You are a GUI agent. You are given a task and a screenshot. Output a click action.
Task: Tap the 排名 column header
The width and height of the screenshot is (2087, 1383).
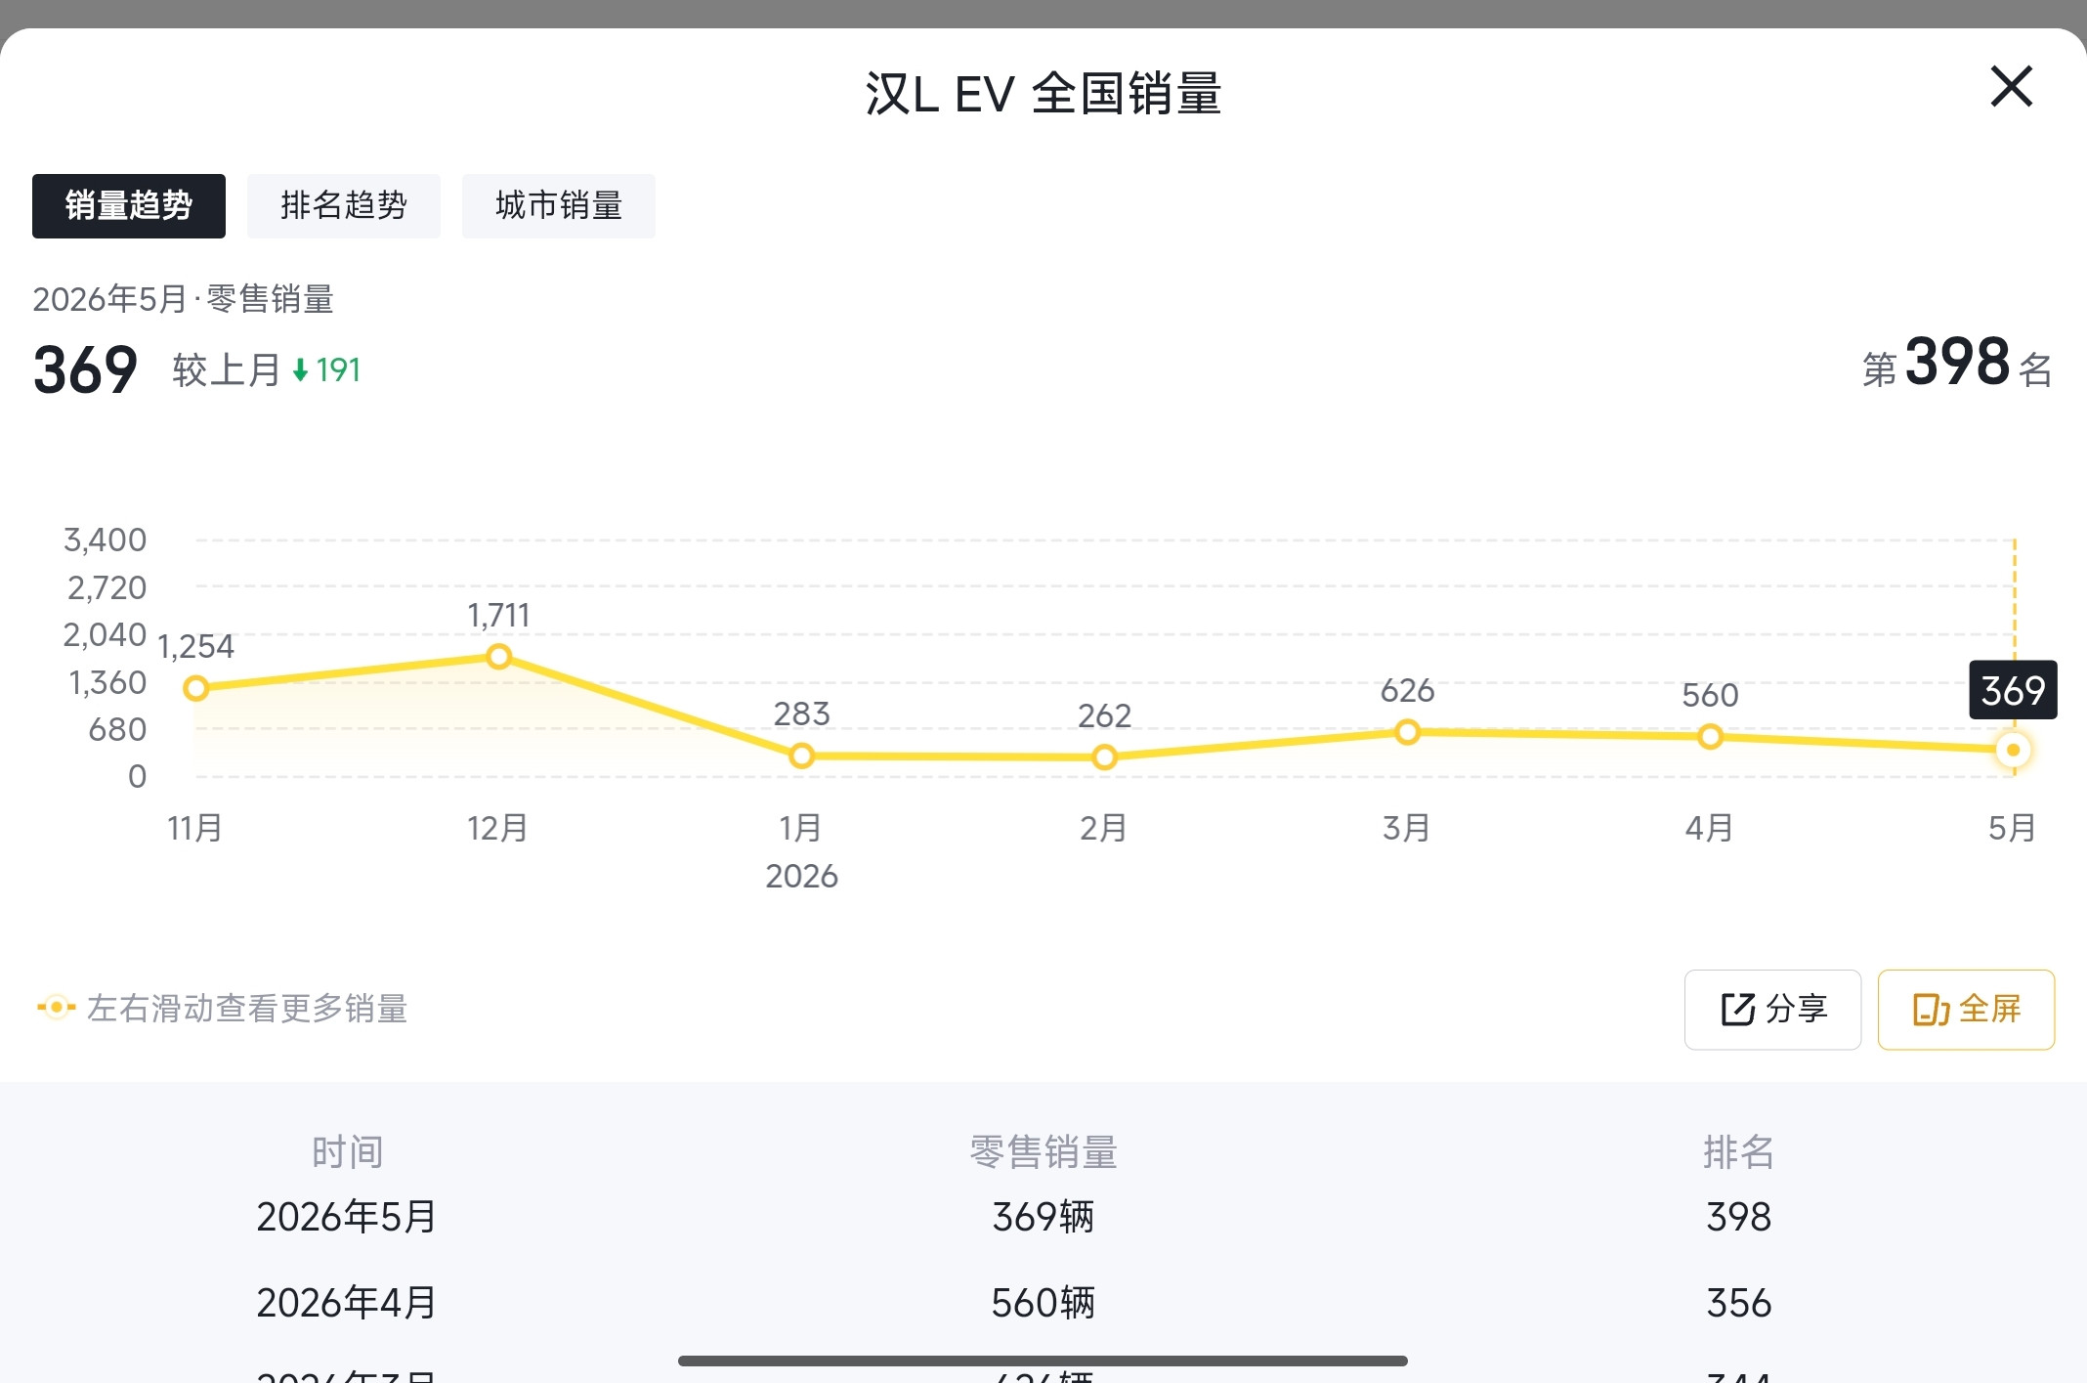point(1739,1152)
